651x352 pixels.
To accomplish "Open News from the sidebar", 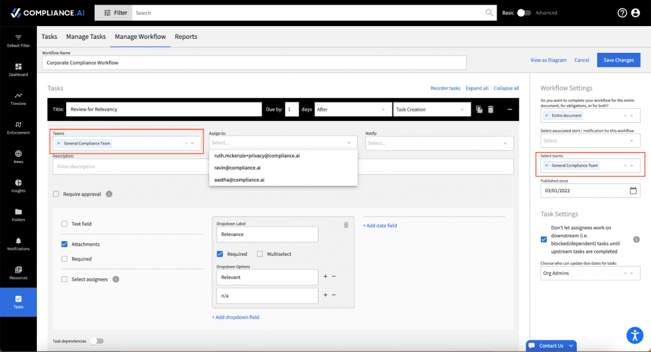I will coord(18,157).
